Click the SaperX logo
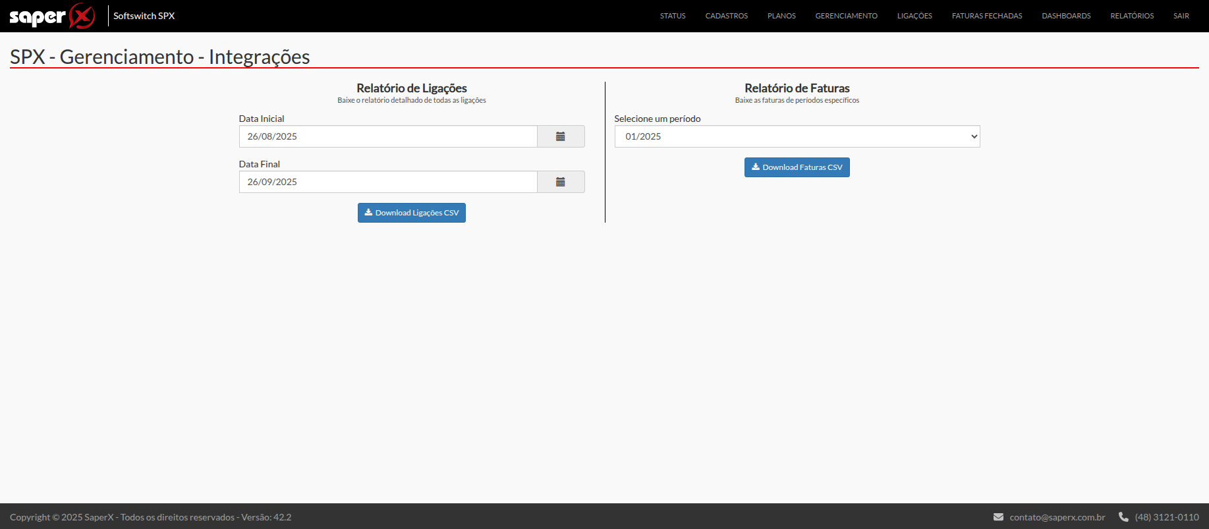The width and height of the screenshot is (1209, 529). 52,16
